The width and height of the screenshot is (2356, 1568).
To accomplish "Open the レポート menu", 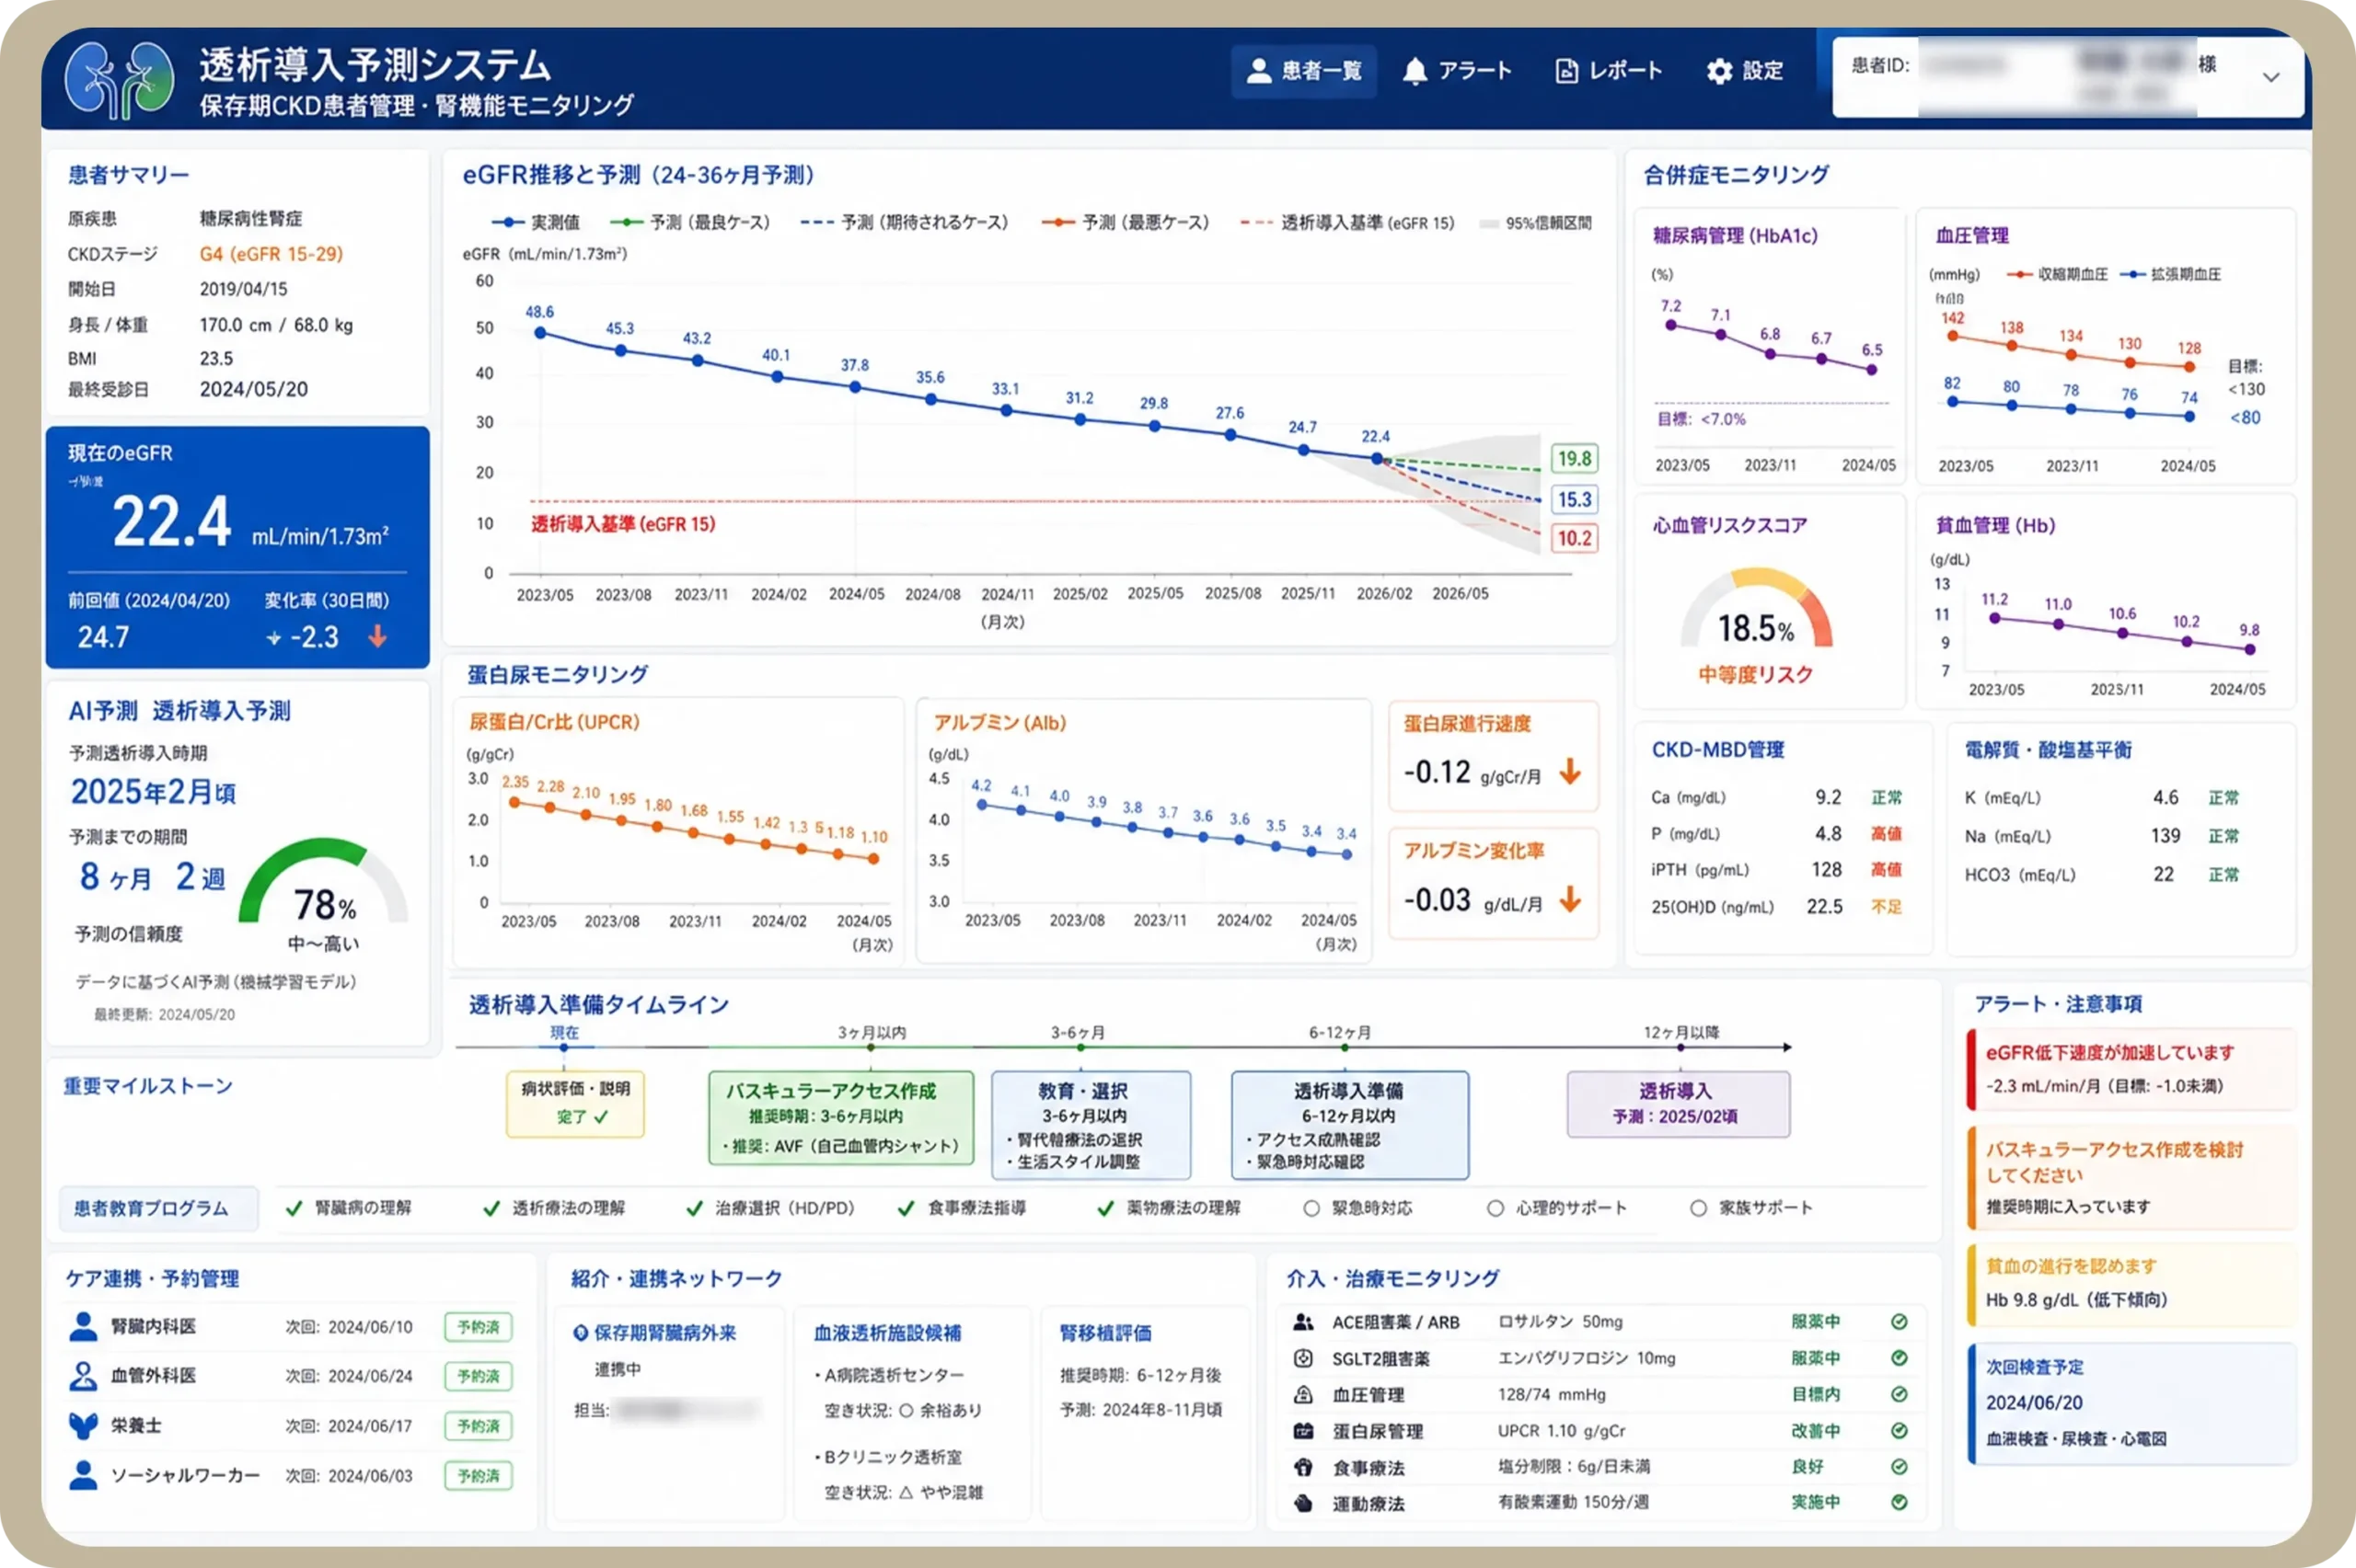I will click(x=1610, y=71).
